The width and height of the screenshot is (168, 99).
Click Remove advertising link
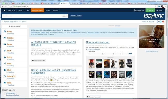coord(152,51)
